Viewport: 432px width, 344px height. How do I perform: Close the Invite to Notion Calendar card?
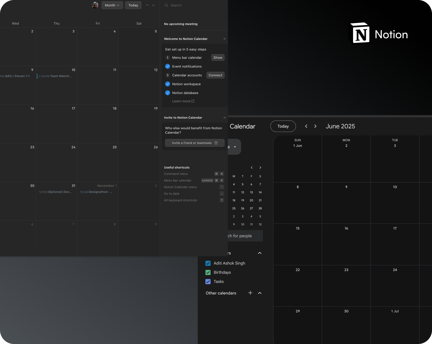225,118
